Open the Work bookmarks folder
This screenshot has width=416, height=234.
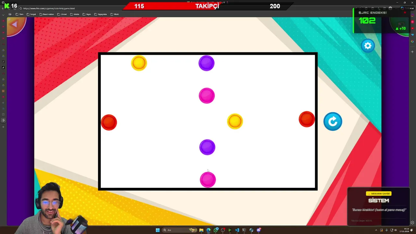point(114,14)
